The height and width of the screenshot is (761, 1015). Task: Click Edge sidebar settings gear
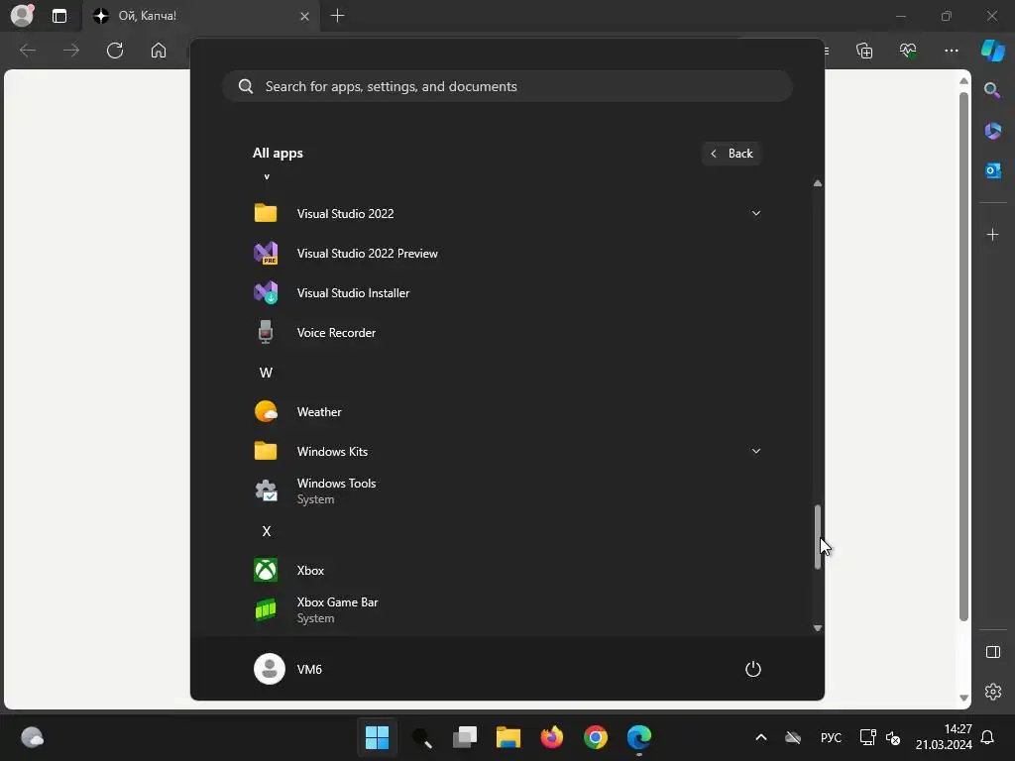[993, 692]
